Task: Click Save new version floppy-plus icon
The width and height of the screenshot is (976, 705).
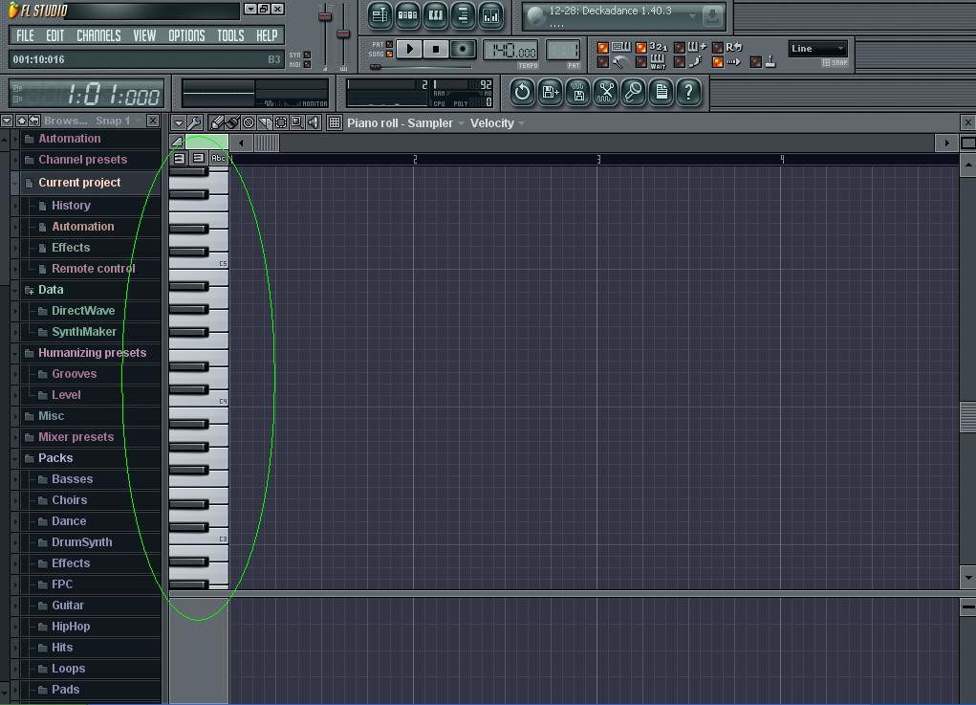Action: [x=551, y=92]
